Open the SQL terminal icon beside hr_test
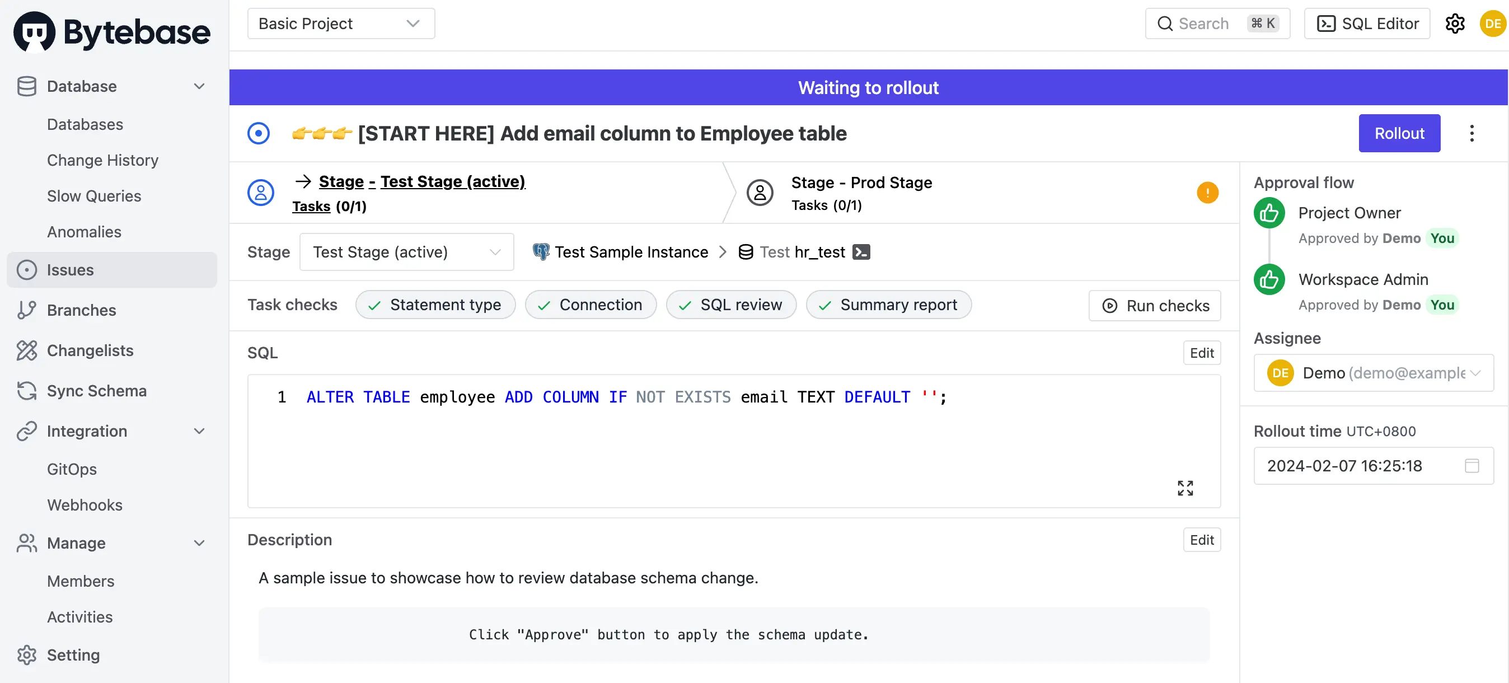This screenshot has height=683, width=1509. coord(861,252)
